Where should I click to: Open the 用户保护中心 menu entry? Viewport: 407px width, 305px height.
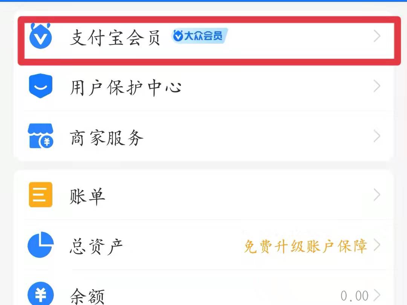pos(126,87)
